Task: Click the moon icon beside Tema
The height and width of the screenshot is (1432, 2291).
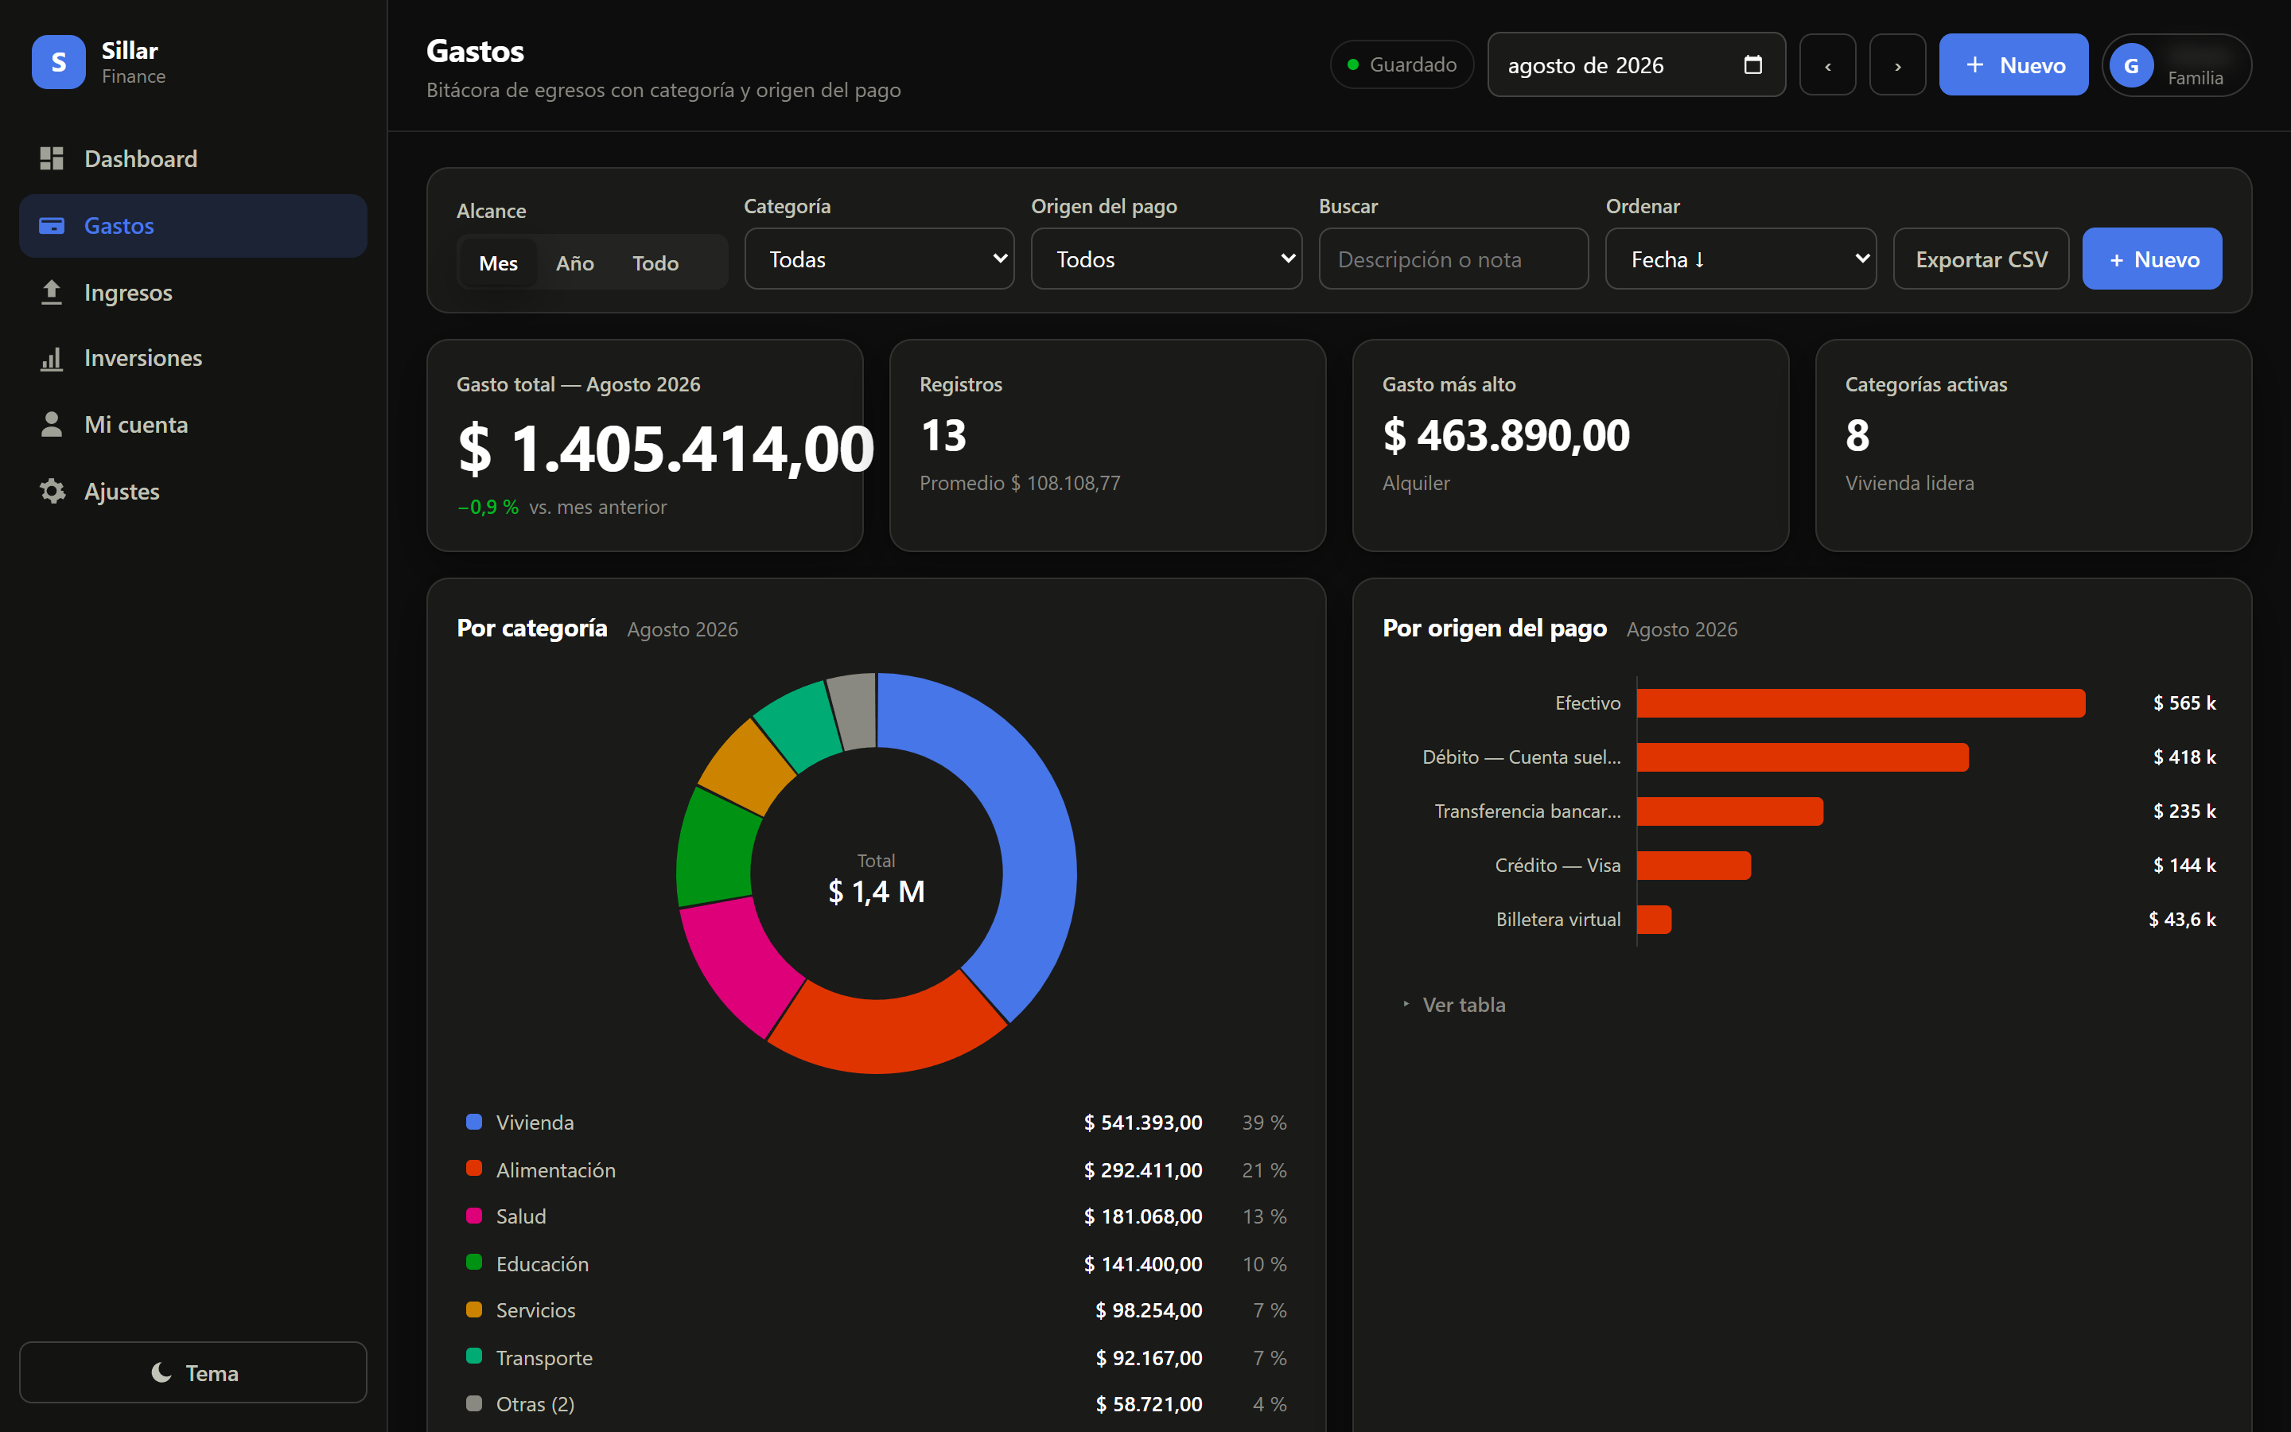Action: [162, 1372]
